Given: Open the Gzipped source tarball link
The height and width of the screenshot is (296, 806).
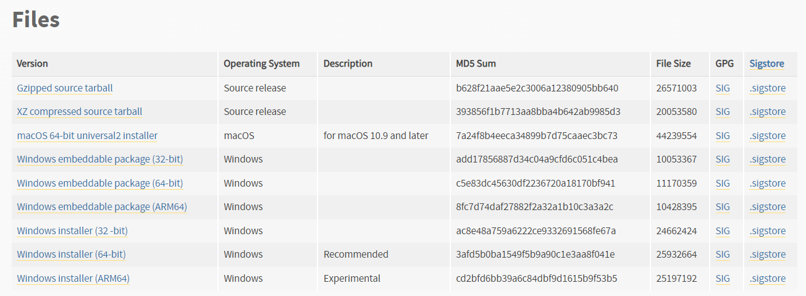Looking at the screenshot, I should pos(65,88).
